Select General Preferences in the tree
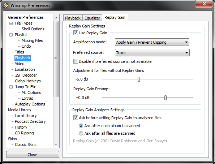Image resolution: width=215 pixels, height=164 pixels. (x=26, y=17)
